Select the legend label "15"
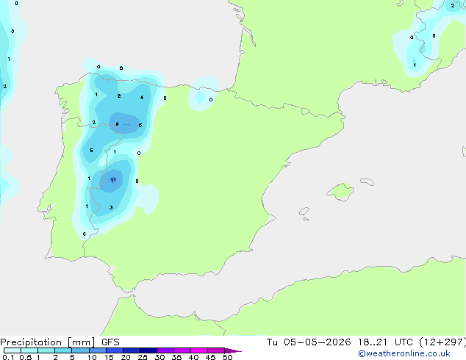Image resolution: width=466 pixels, height=360 pixels. tap(109, 357)
